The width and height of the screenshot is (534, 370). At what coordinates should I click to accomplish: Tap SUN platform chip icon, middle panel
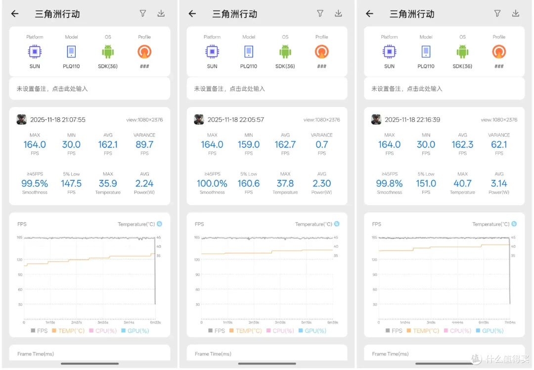click(212, 52)
